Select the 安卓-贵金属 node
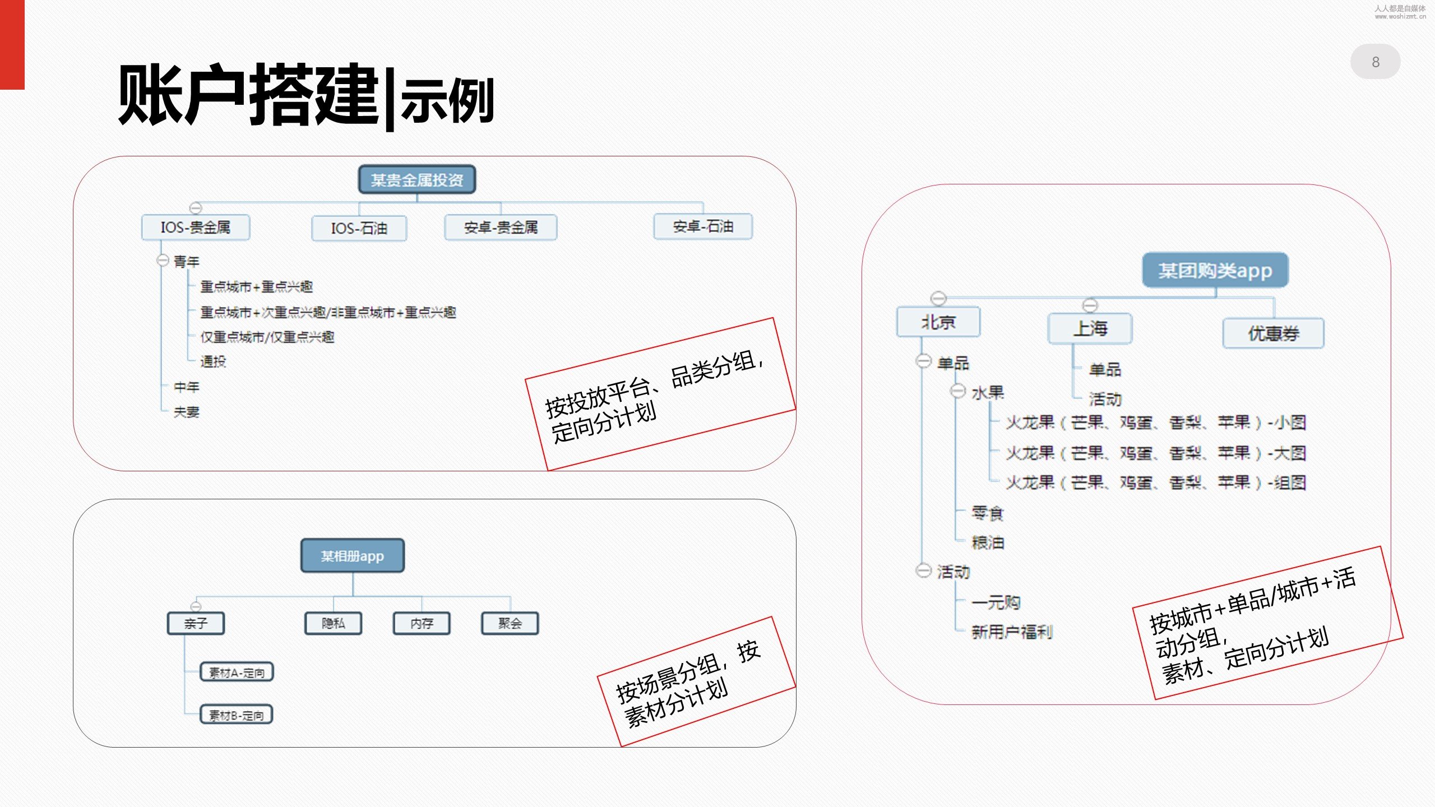This screenshot has width=1435, height=807. coord(501,228)
